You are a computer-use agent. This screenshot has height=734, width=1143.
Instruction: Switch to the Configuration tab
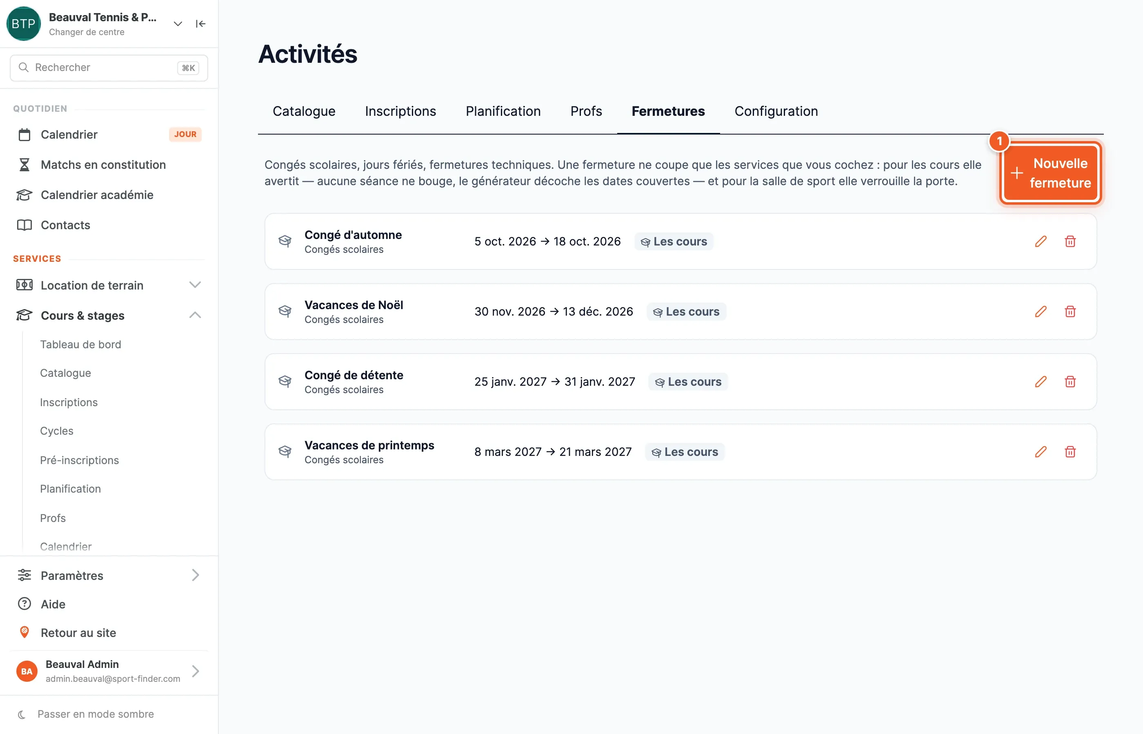(x=776, y=112)
